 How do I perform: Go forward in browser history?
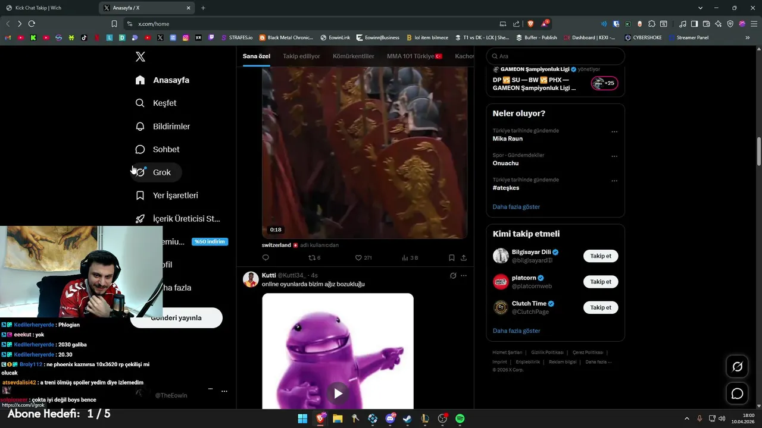tap(19, 24)
